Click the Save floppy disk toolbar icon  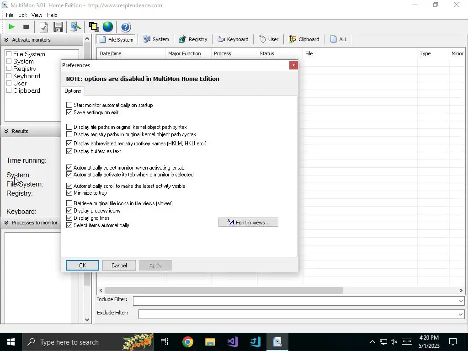click(58, 27)
